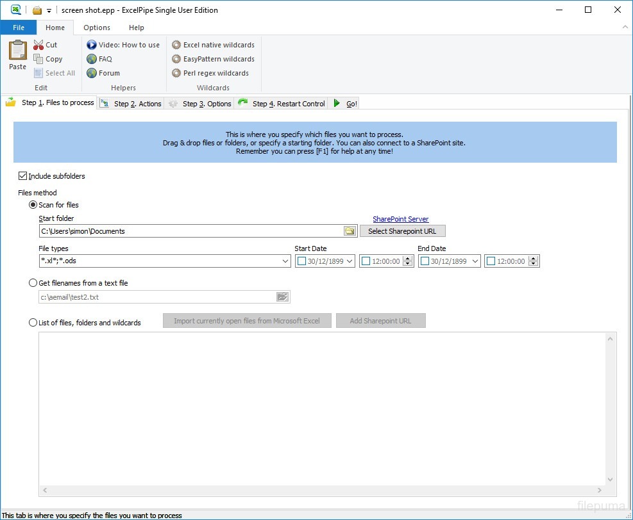Click the Select Sharepoint URL button
The width and height of the screenshot is (633, 520).
pyautogui.click(x=402, y=231)
